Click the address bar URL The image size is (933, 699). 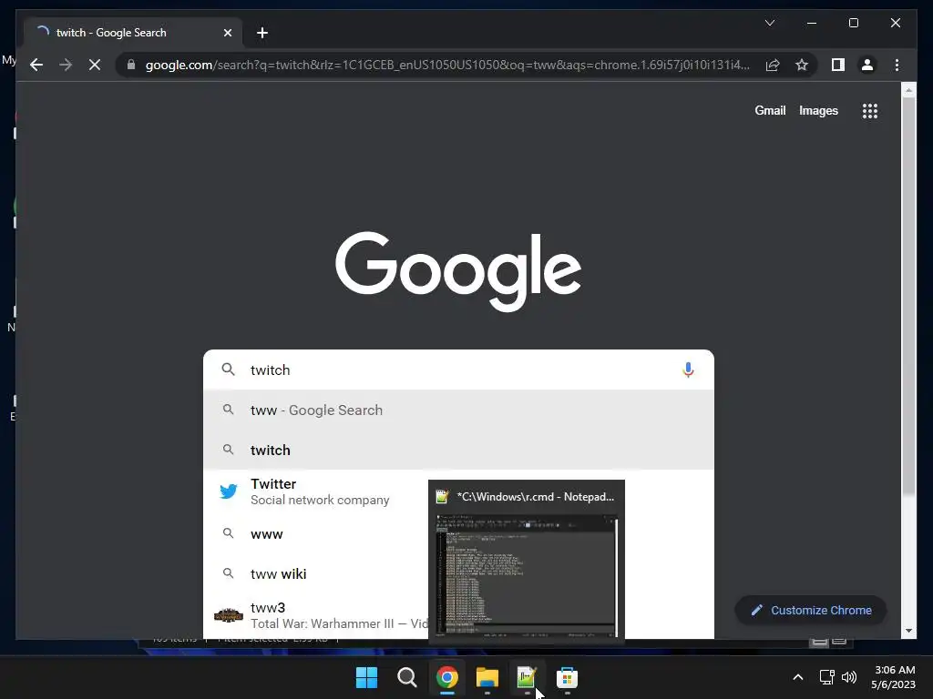[447, 65]
